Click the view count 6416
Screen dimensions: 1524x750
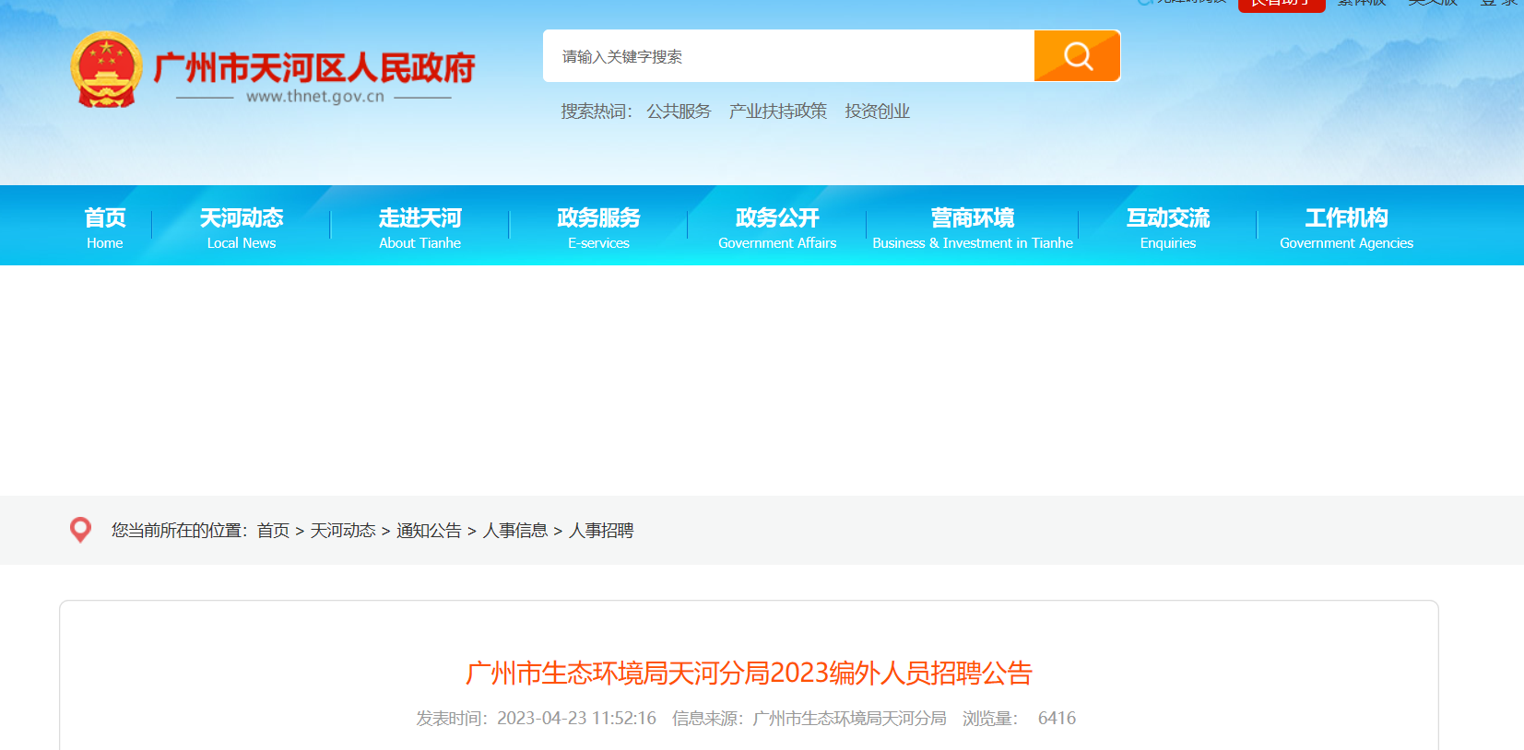(1057, 719)
